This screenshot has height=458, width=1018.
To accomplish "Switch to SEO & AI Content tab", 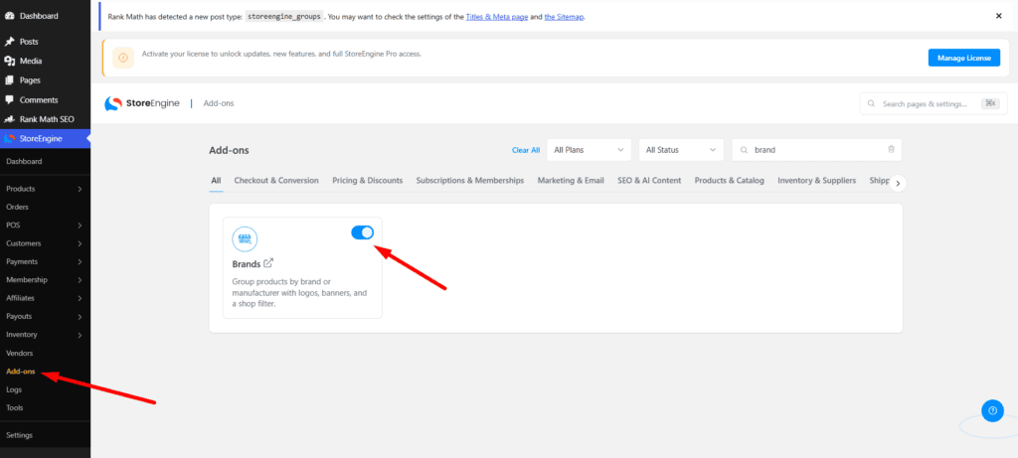I will tap(649, 181).
